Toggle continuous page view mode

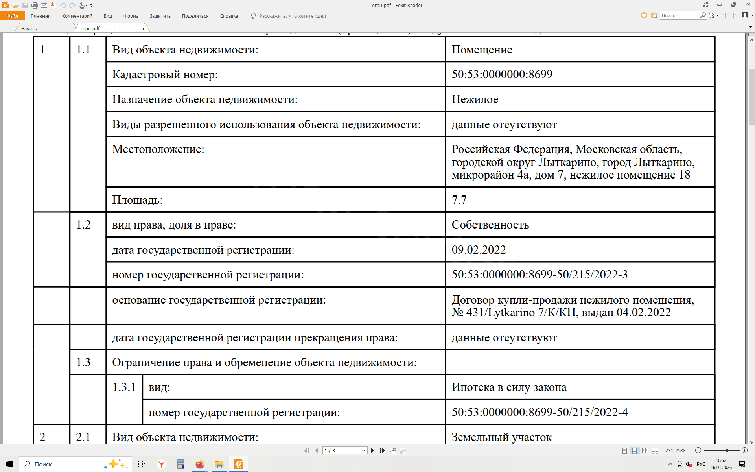pos(635,451)
